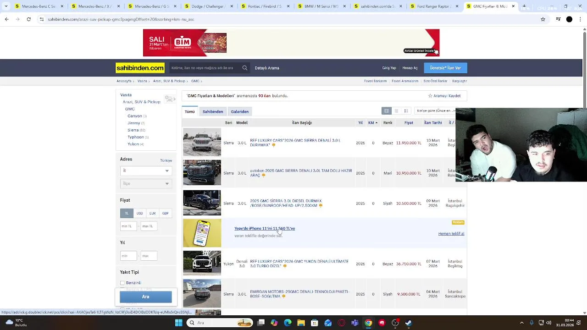
Task: Click the search magnifier icon in header
Action: [245, 68]
